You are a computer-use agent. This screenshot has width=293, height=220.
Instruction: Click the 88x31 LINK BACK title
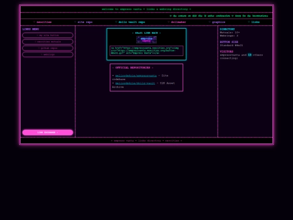[x=146, y=33]
